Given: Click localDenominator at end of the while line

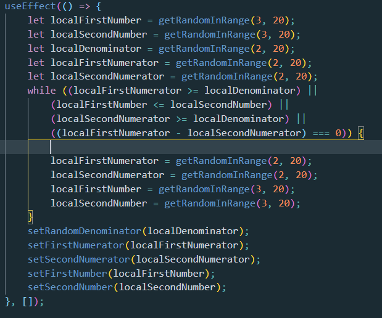Looking at the screenshot, I should [250, 91].
